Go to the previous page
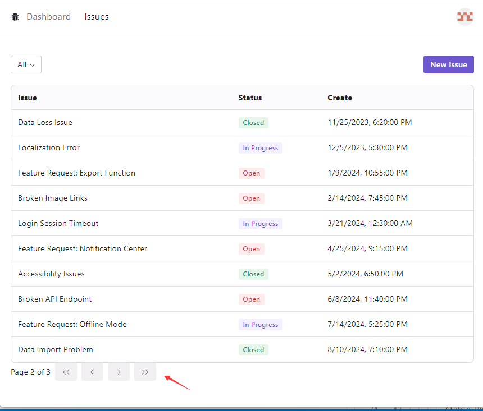This screenshot has width=483, height=411. point(92,372)
